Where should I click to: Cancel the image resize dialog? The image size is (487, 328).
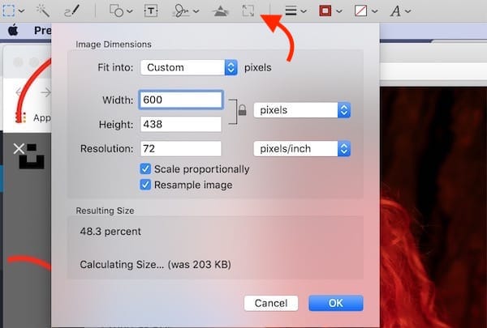(271, 303)
